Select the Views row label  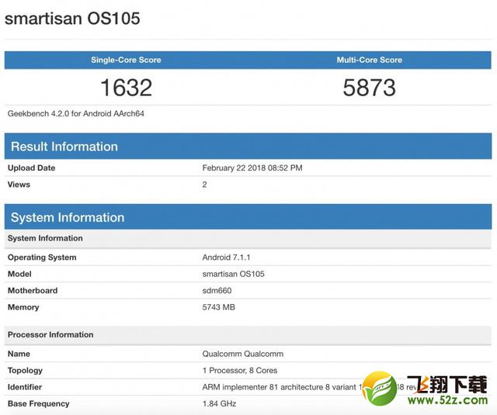coord(19,185)
